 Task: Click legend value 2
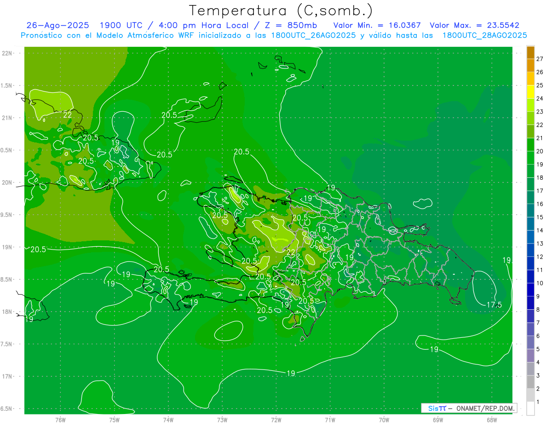point(538,389)
